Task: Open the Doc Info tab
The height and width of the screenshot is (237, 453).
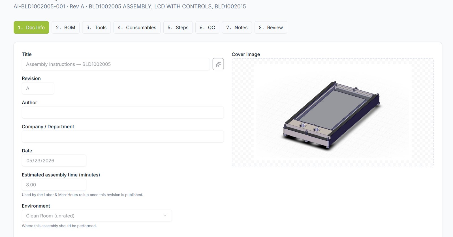Action: click(x=31, y=27)
